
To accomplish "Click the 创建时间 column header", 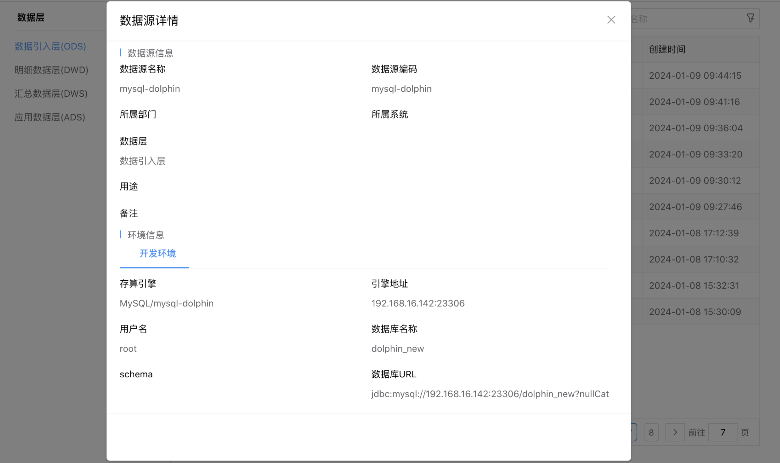I will point(667,49).
